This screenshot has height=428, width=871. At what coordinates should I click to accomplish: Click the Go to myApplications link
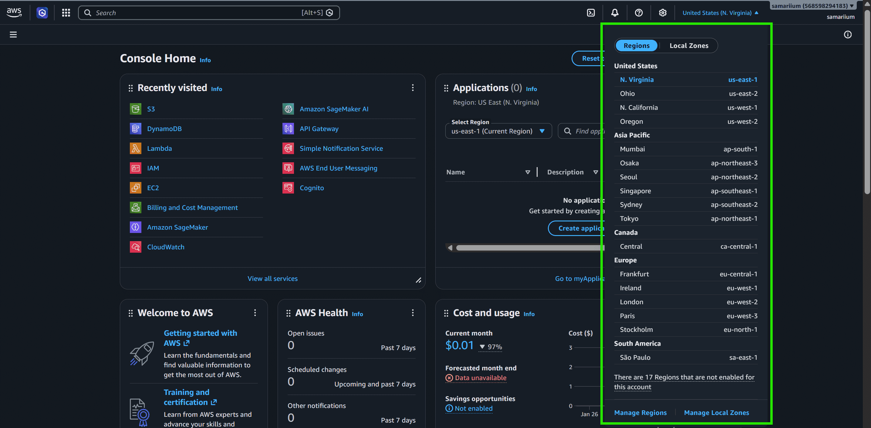[579, 278]
